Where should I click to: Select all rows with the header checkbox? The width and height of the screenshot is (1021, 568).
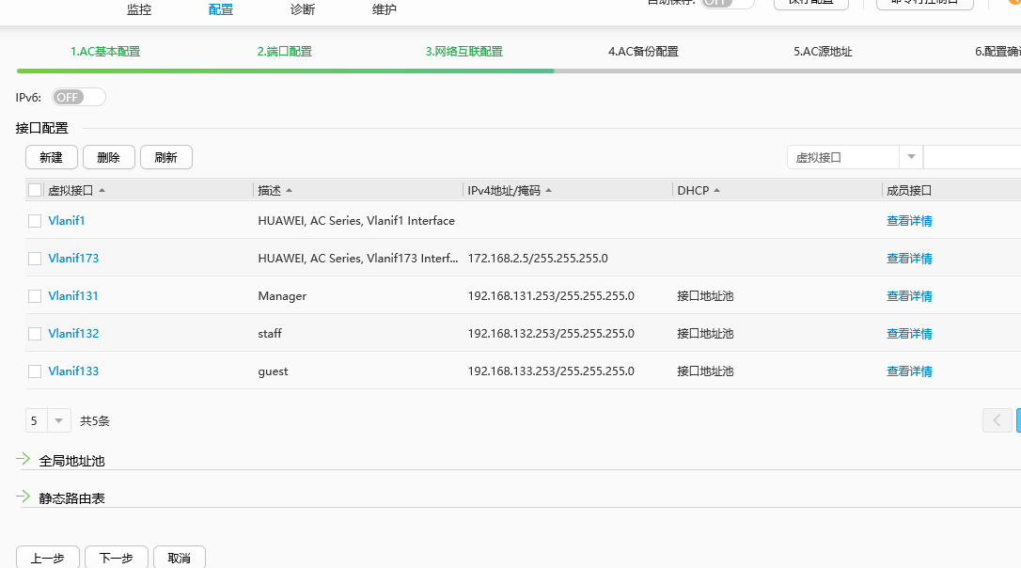[x=35, y=190]
